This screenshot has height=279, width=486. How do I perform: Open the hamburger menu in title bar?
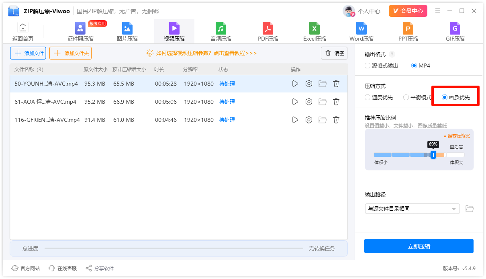(x=438, y=11)
